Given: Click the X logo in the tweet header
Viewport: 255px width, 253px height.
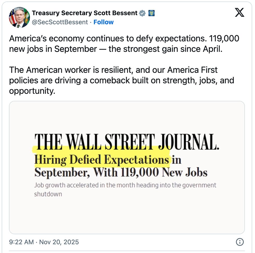Looking at the screenshot, I should click(x=239, y=12).
